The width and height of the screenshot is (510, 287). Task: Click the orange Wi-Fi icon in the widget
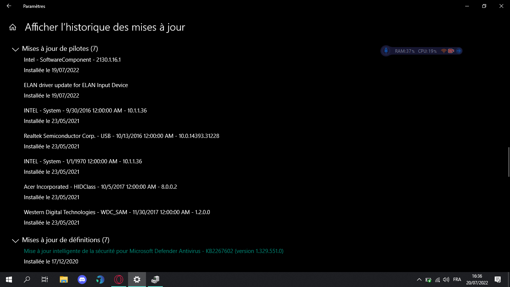tap(444, 51)
